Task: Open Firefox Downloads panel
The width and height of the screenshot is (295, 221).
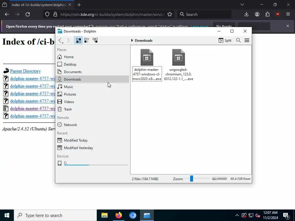Action: [x=247, y=14]
